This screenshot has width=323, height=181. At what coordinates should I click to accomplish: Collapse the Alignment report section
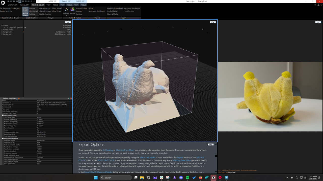click(3, 115)
